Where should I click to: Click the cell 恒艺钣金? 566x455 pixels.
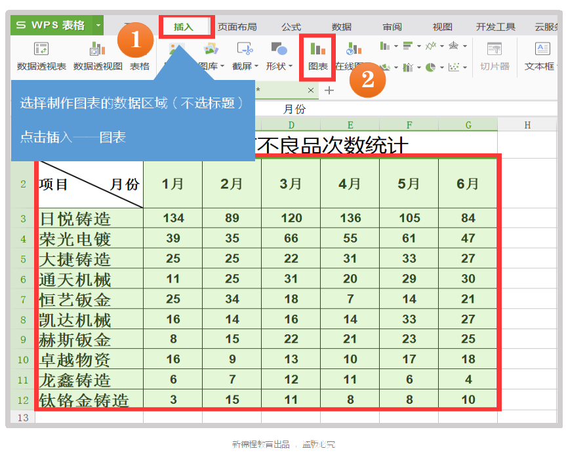[89, 299]
